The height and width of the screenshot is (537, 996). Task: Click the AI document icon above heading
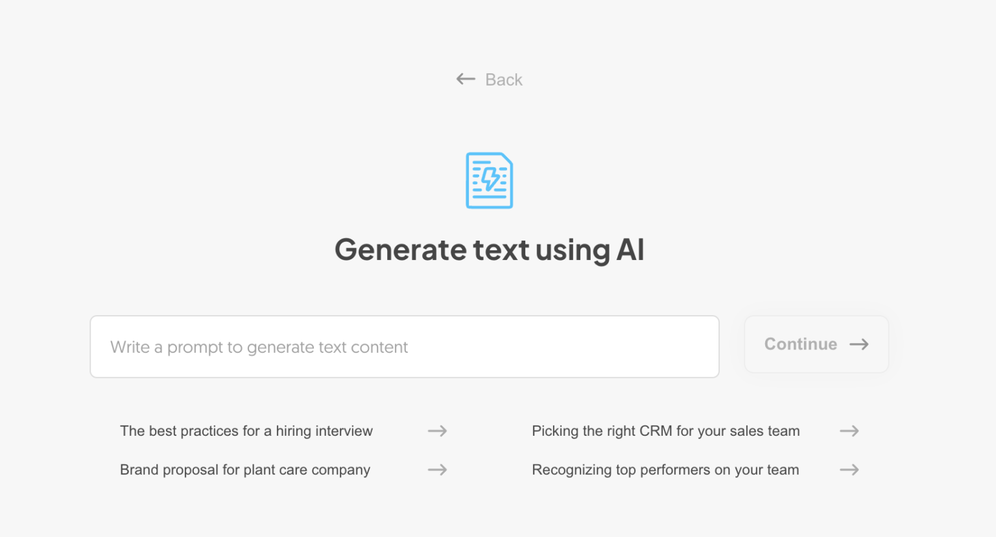click(x=490, y=180)
